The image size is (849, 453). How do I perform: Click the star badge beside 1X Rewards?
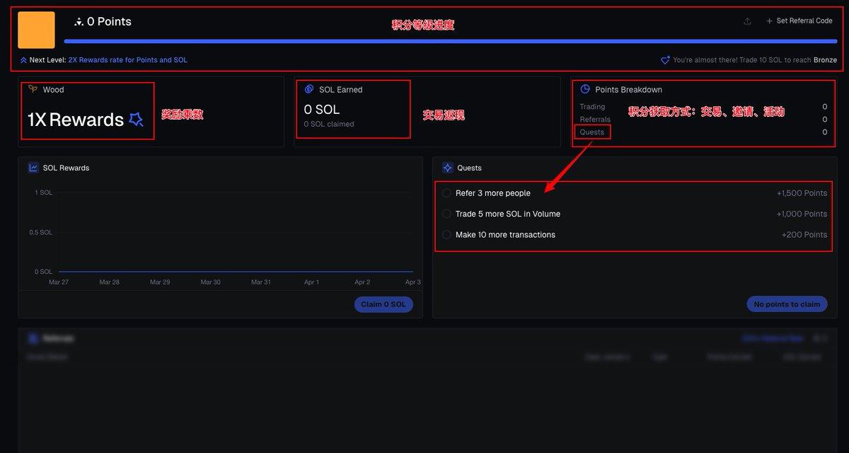pyautogui.click(x=137, y=120)
